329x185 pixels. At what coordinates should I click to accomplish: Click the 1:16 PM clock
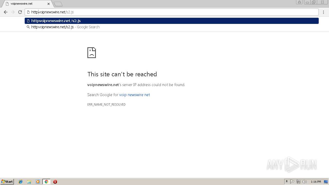click(x=316, y=182)
